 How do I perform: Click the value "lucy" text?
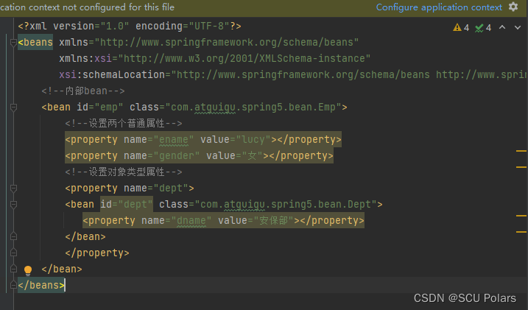click(253, 139)
